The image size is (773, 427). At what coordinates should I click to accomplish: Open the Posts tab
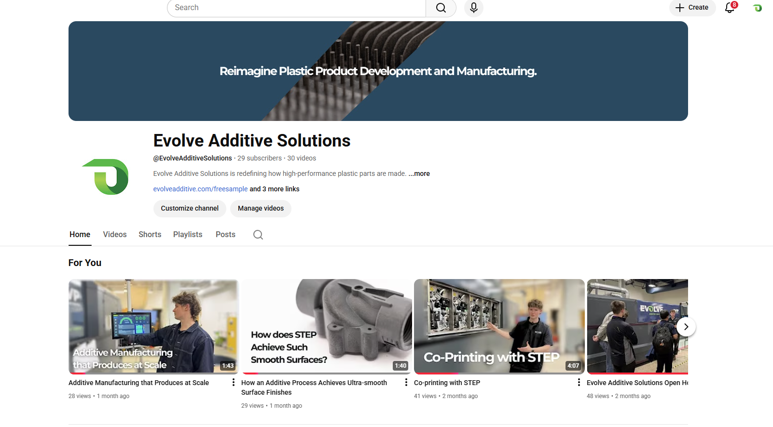225,235
